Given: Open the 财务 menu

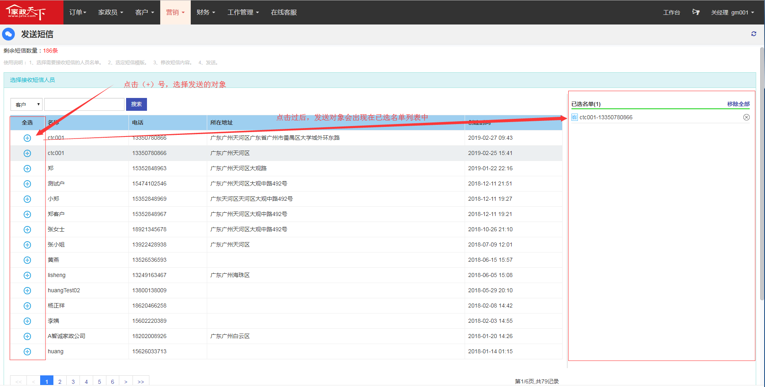Looking at the screenshot, I should (206, 12).
